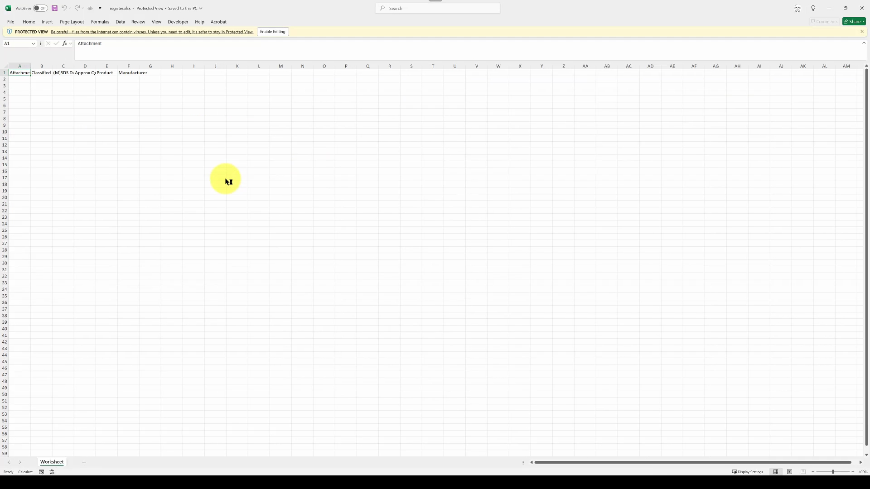The image size is (870, 489).
Task: Click the accessibility checker status icon
Action: [52, 472]
